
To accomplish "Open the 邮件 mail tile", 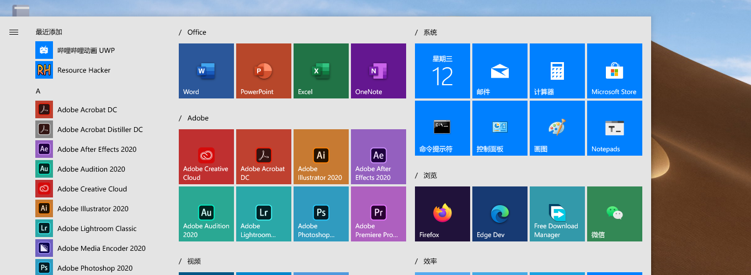I will click(500, 71).
